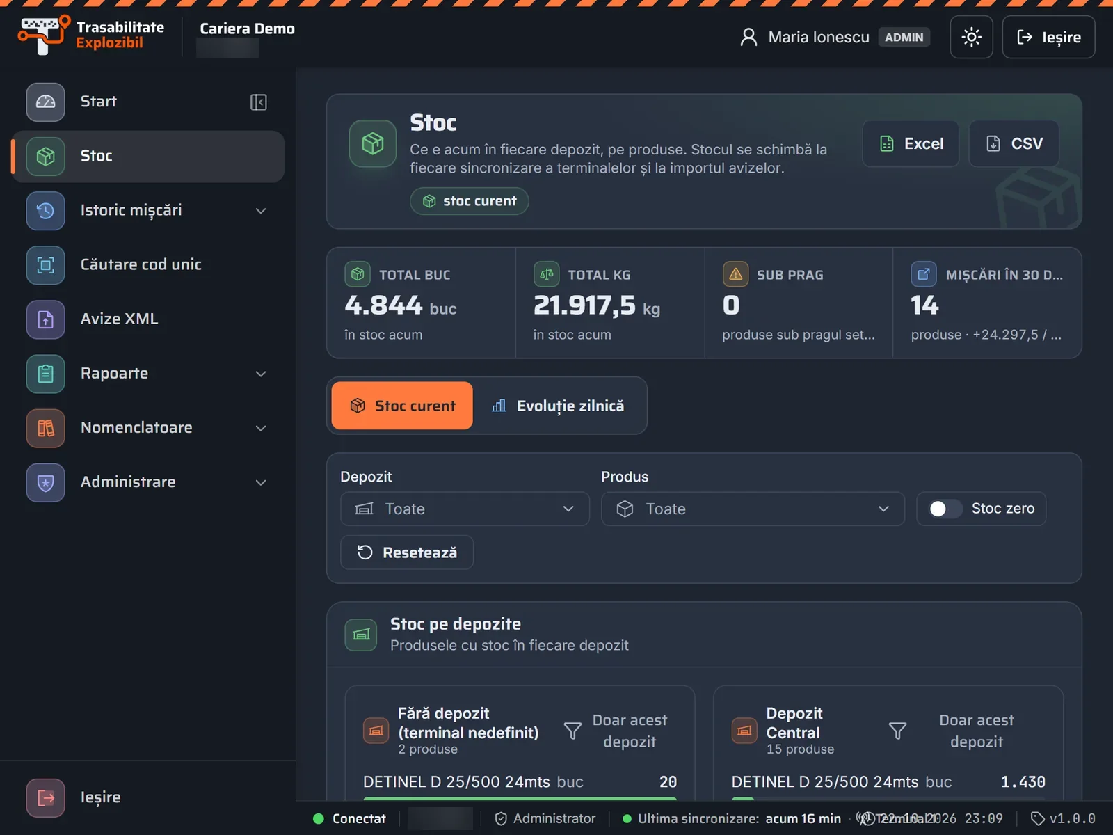Open the Maria Ionescu user profile icon
This screenshot has height=835, width=1113.
point(748,37)
